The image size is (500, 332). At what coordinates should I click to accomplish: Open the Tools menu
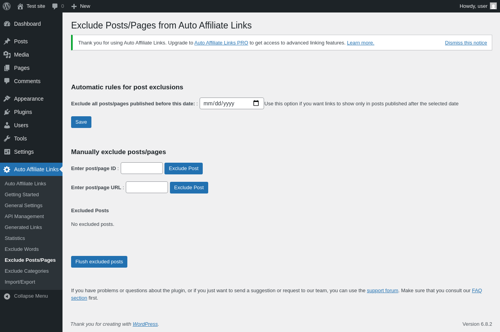coord(31,138)
